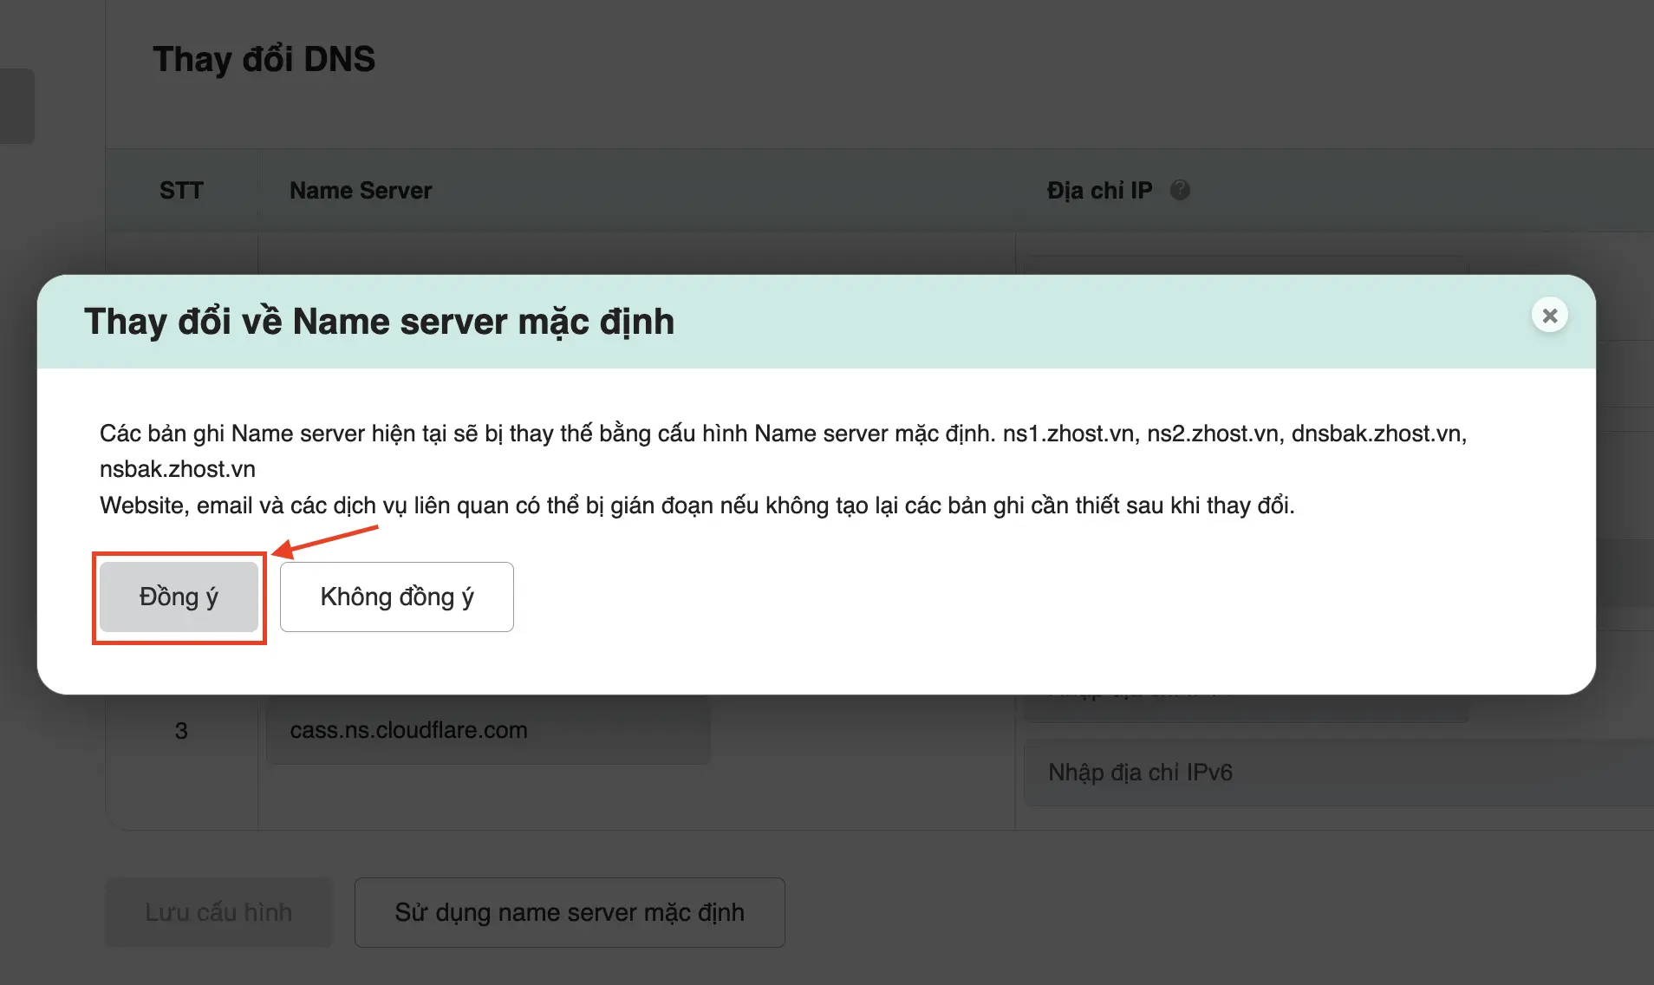Click the IP input field at table top
The width and height of the screenshot is (1654, 985).
[1246, 265]
